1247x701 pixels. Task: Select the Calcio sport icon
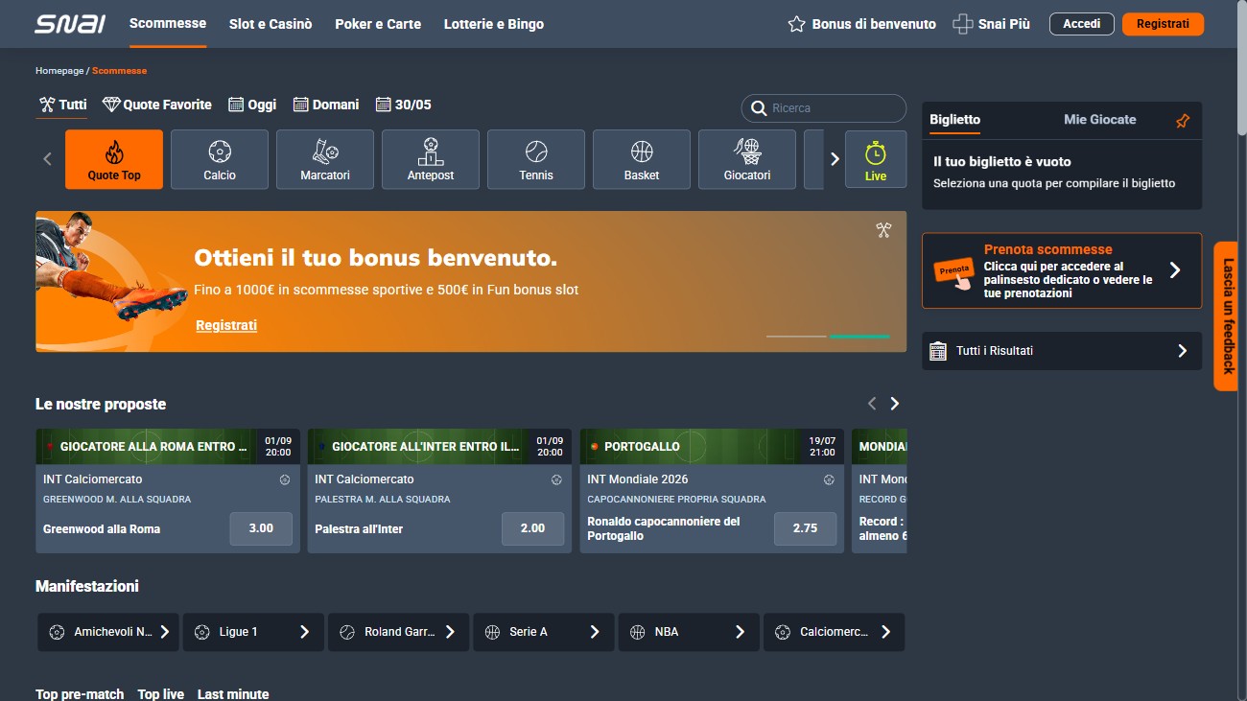[x=220, y=159]
